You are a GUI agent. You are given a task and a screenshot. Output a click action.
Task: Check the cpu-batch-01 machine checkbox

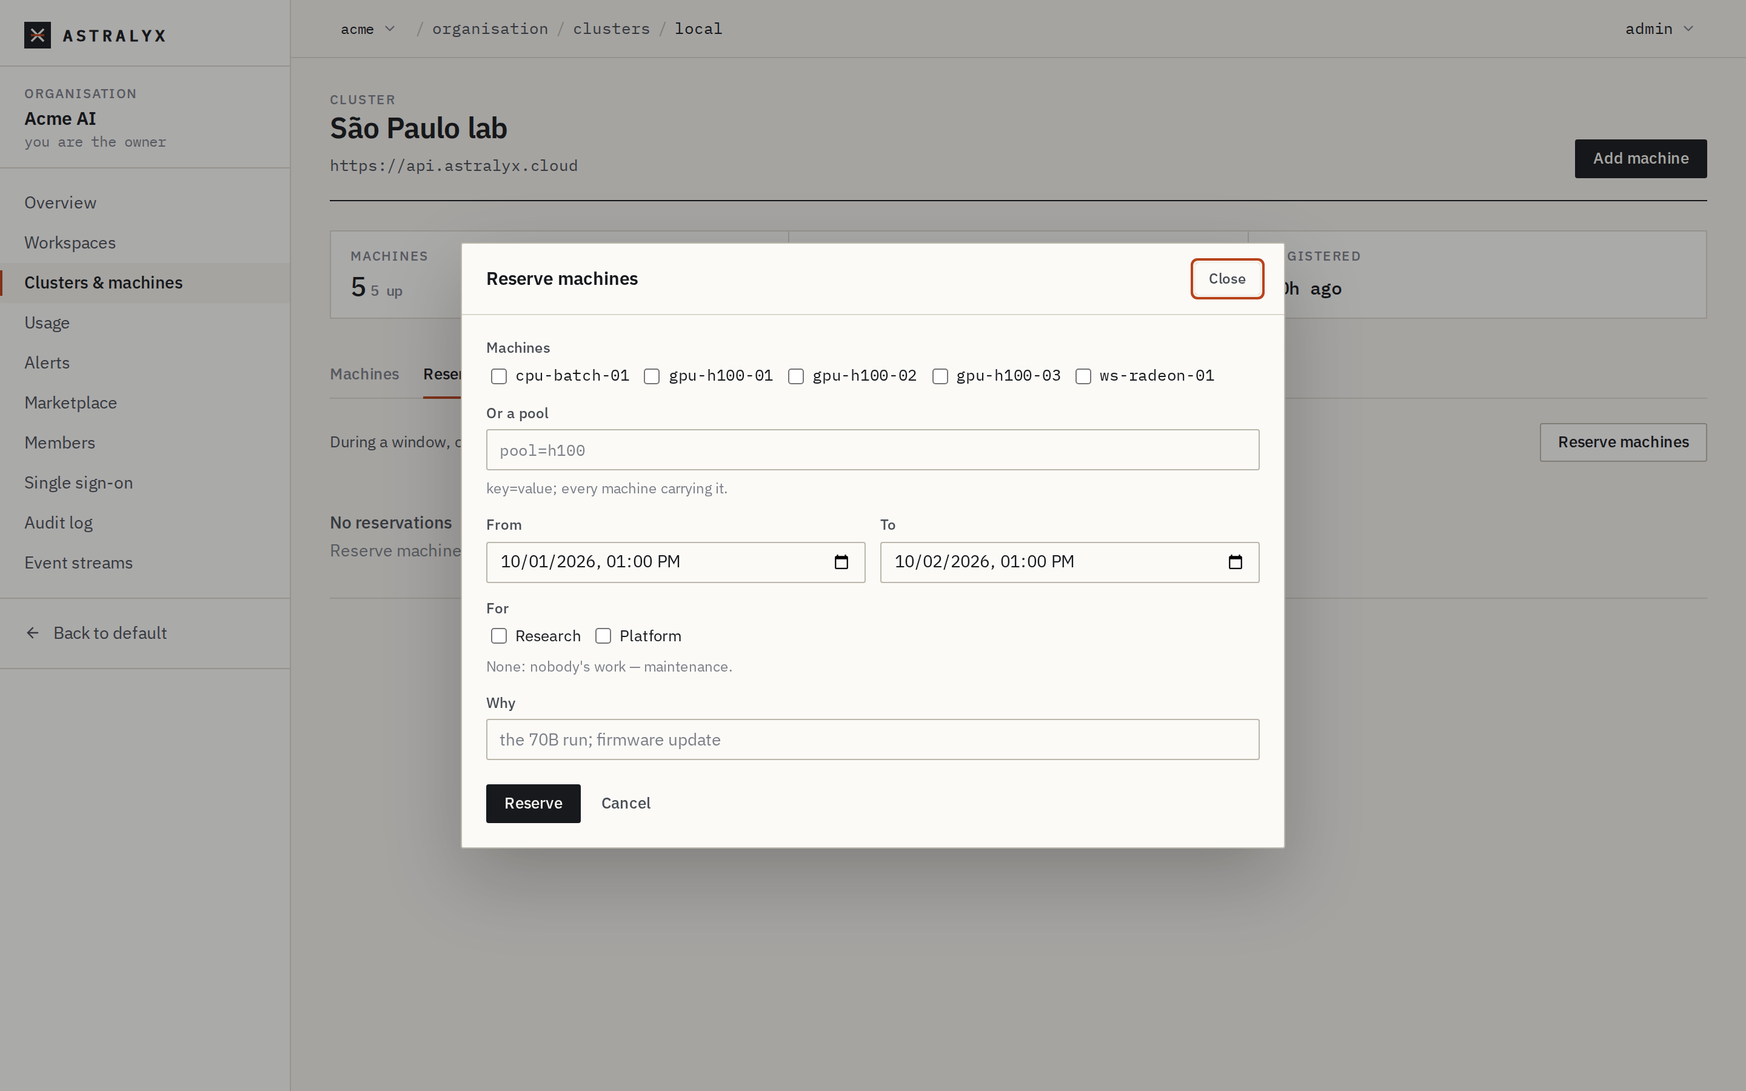[x=498, y=376]
